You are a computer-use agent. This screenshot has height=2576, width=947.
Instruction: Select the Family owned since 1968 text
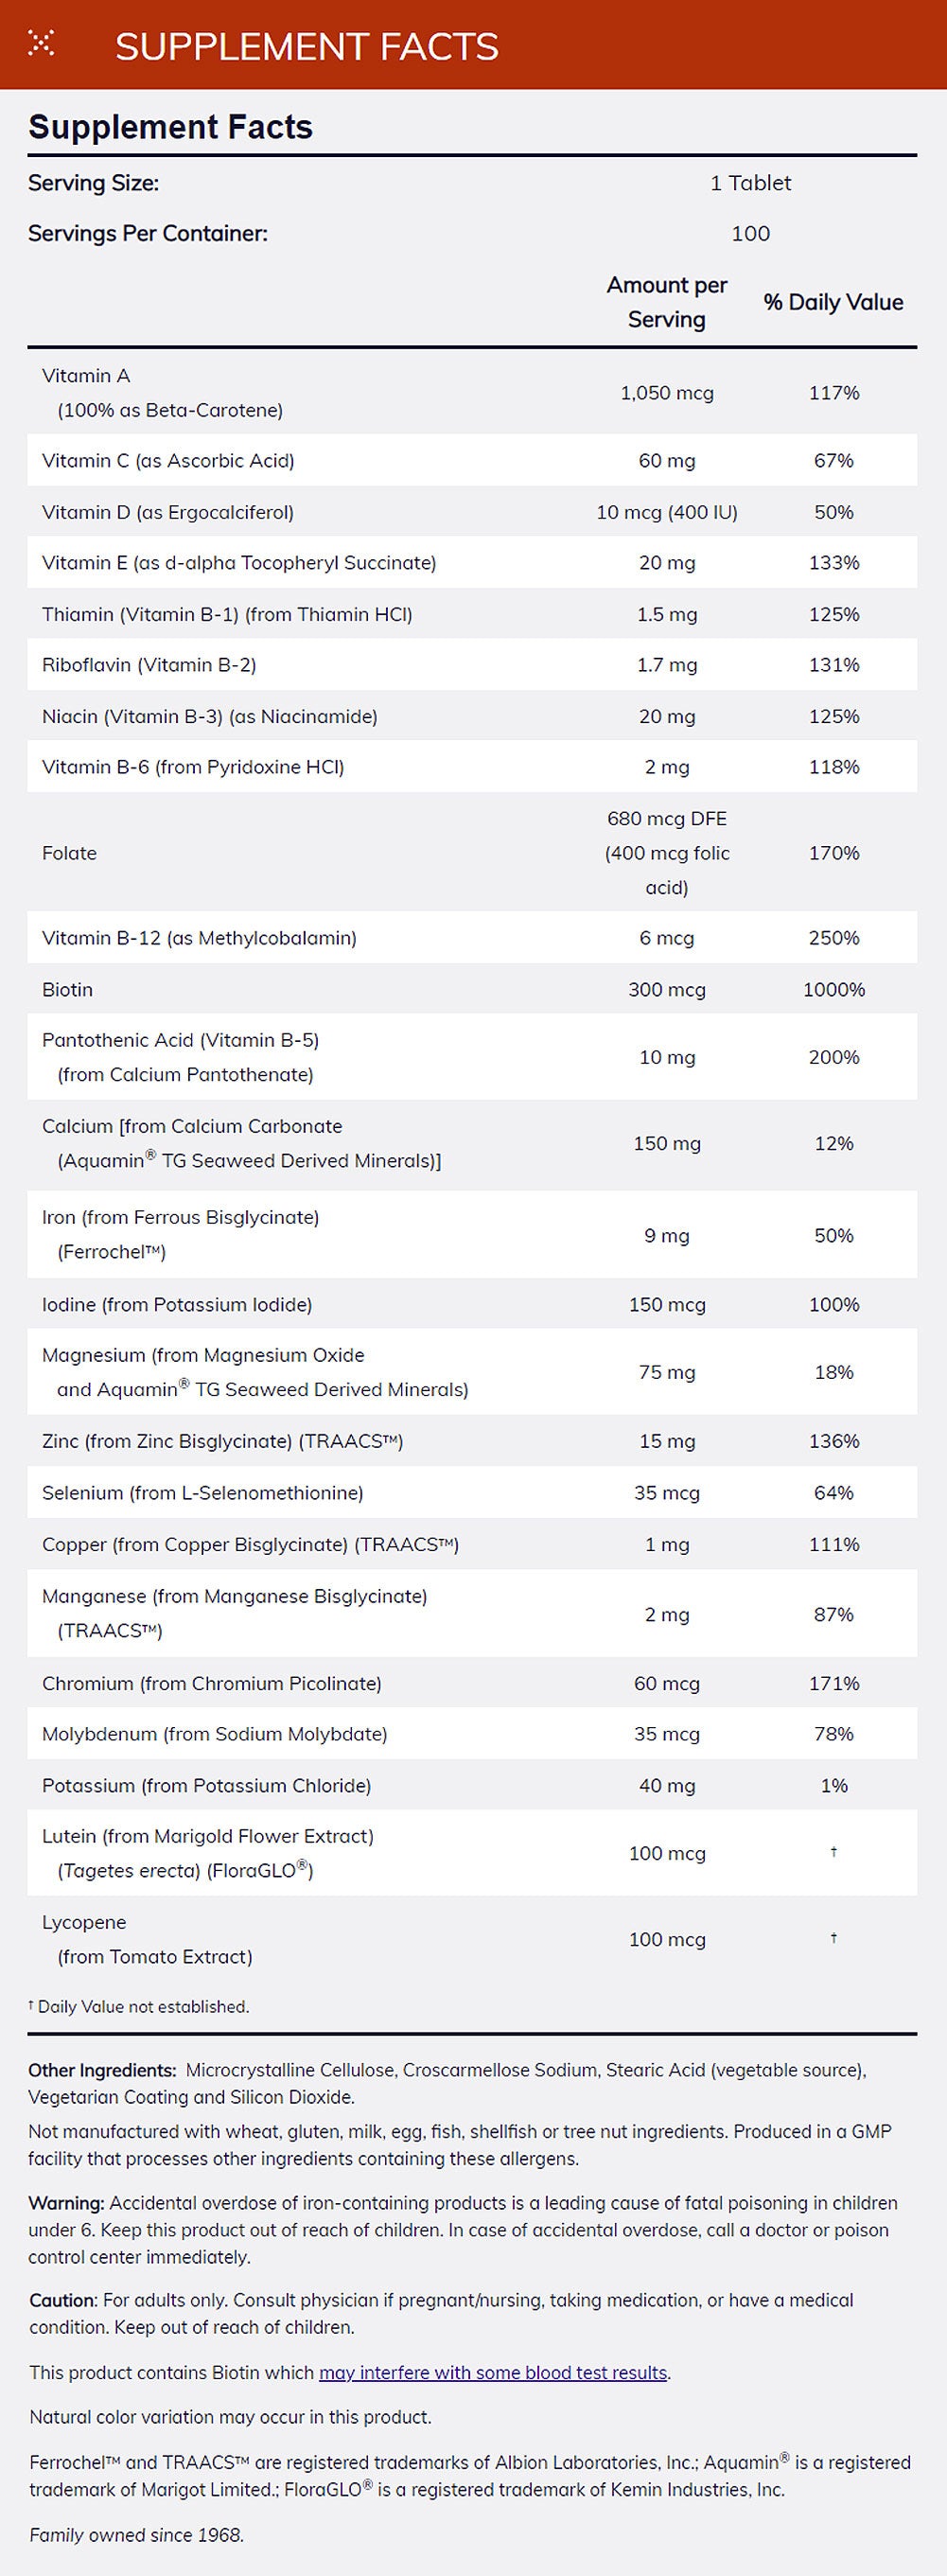coord(136,2535)
